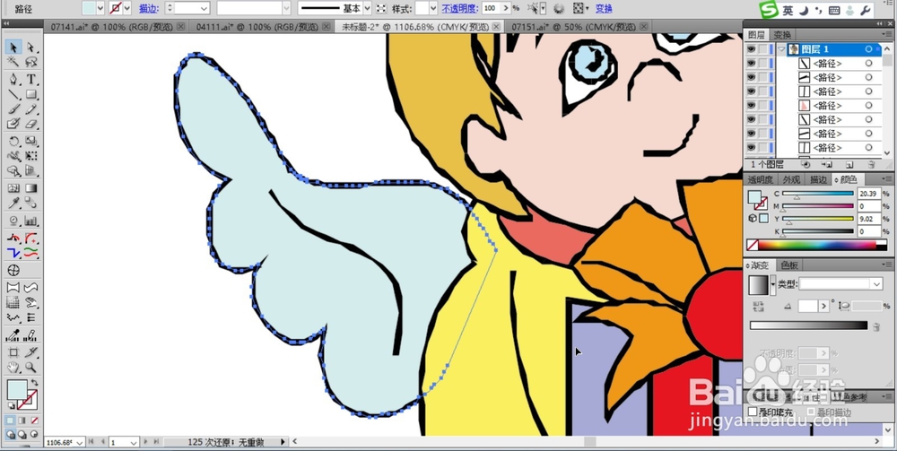Select the Artboard tool
The width and height of the screenshot is (897, 451).
[13, 352]
